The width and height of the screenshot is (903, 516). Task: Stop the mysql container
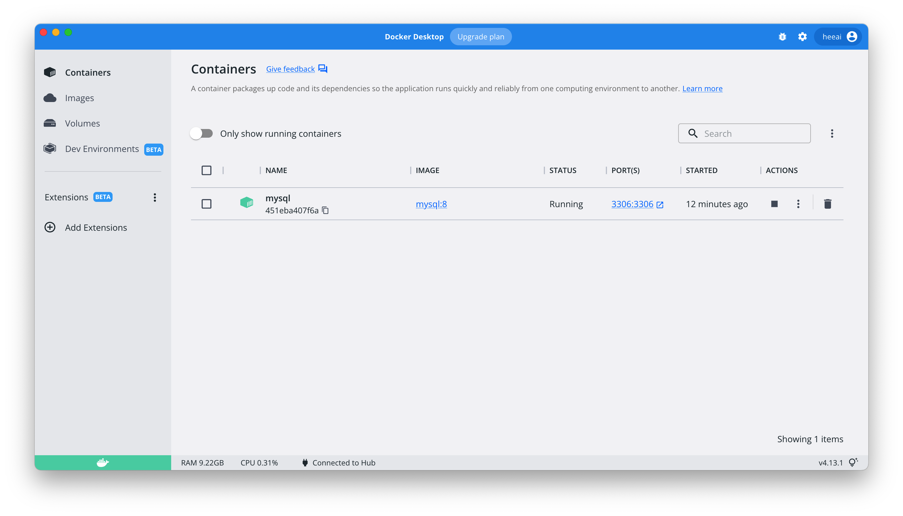(774, 204)
